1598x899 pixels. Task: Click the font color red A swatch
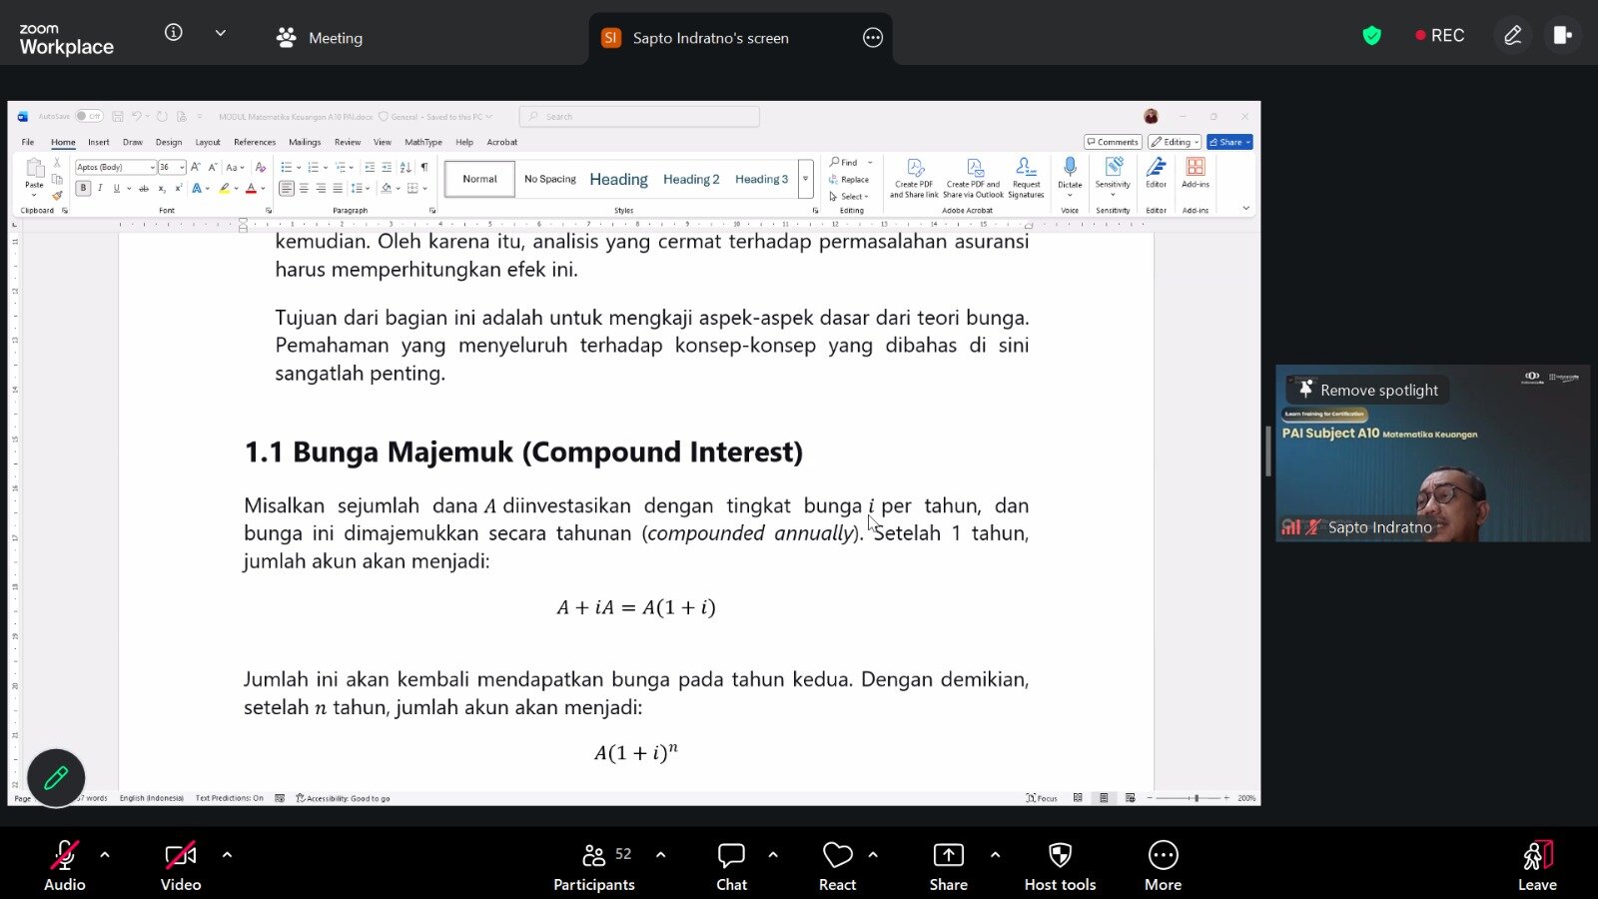(x=251, y=188)
